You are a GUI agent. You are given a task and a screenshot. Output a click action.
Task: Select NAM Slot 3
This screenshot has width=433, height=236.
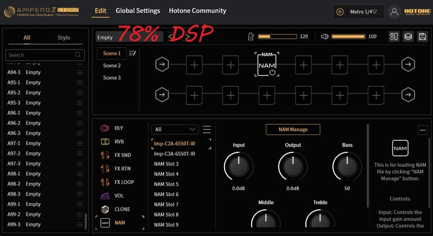(x=166, y=164)
